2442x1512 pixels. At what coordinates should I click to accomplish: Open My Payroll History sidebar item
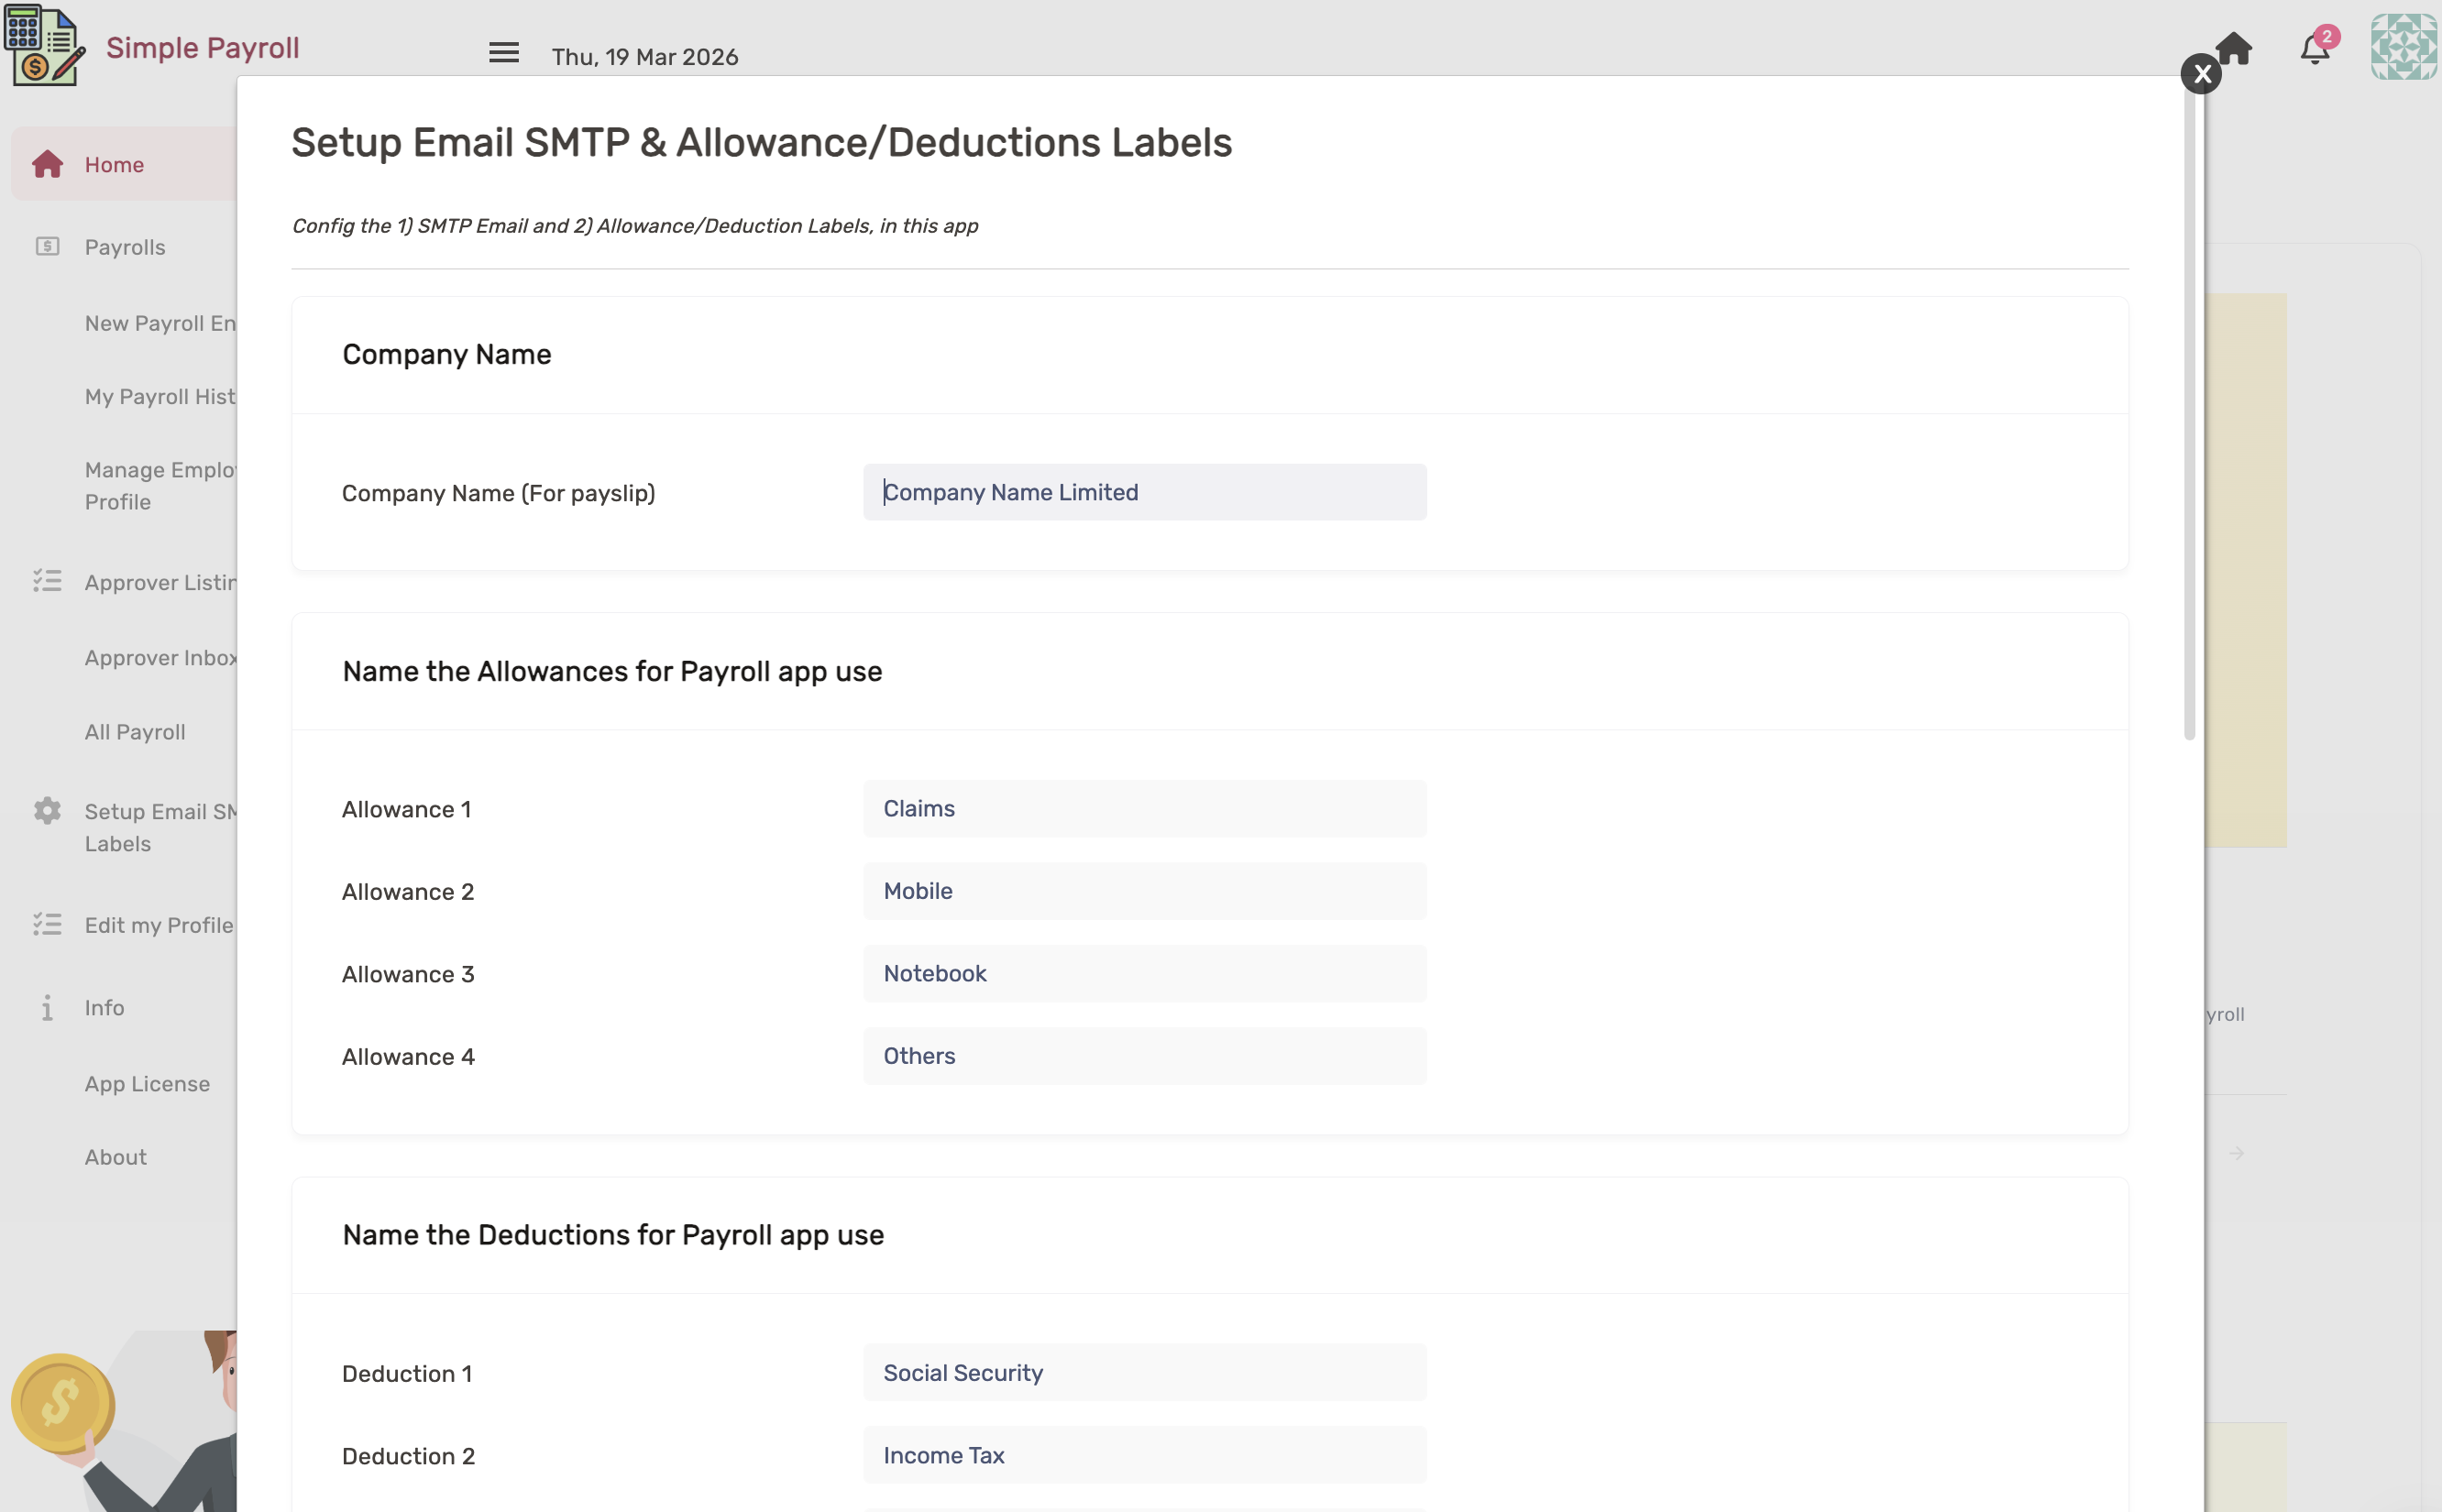pos(160,396)
